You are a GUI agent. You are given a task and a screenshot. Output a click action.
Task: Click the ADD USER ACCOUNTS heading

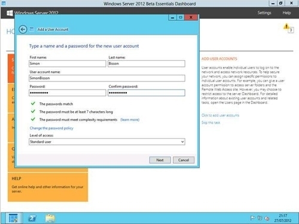219,59
